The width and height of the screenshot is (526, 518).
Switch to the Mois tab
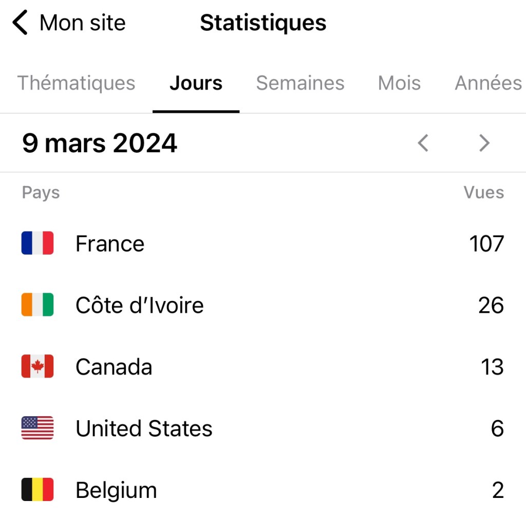(399, 83)
